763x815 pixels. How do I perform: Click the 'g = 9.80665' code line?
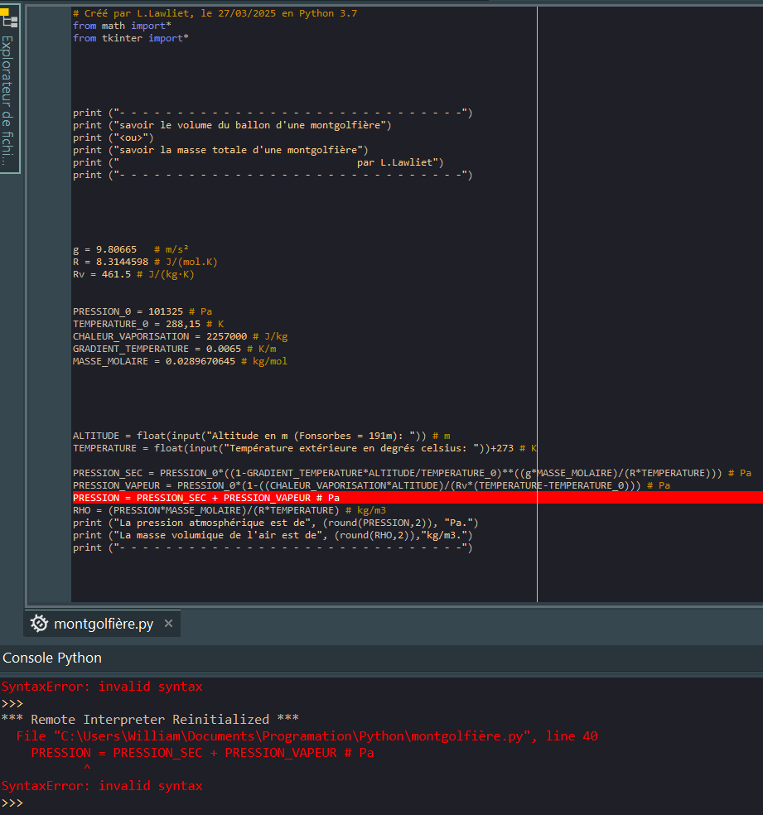click(x=130, y=249)
